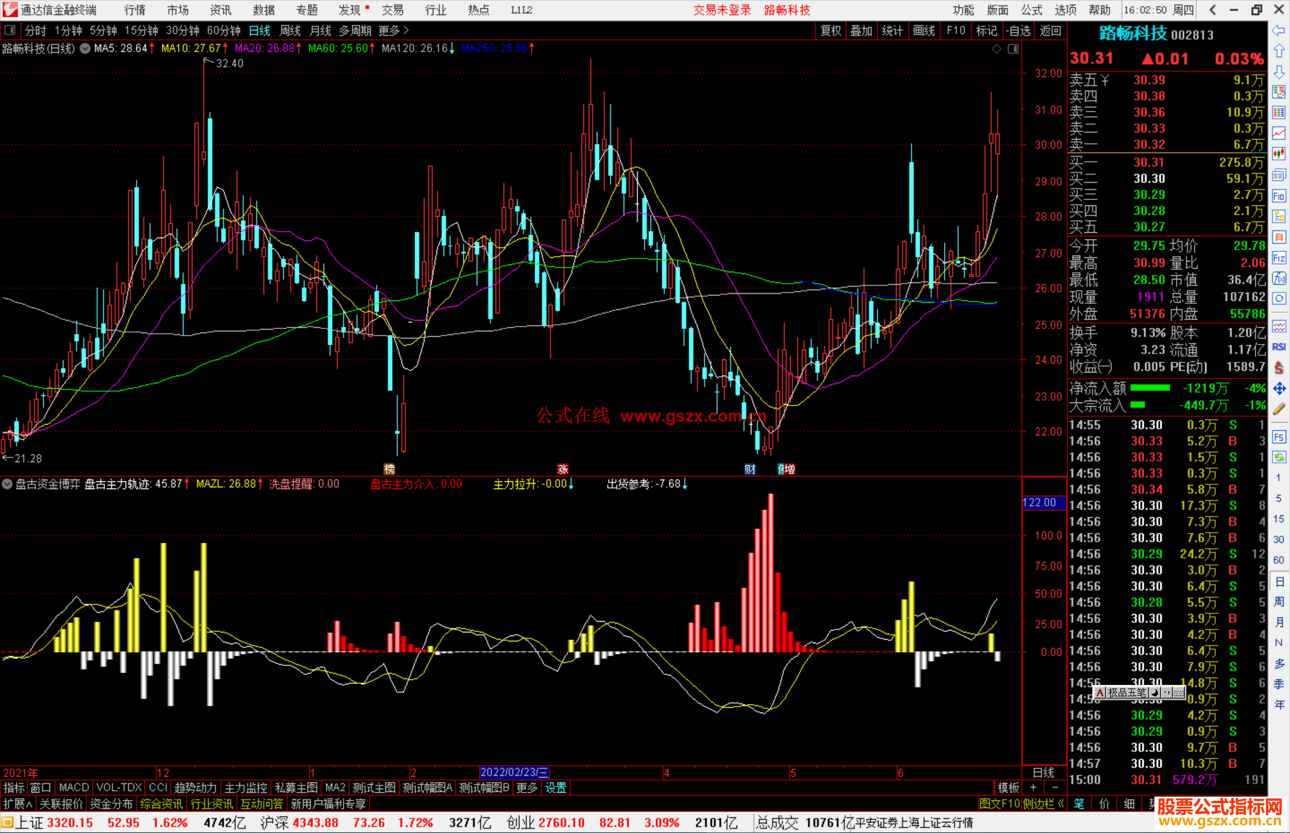Click the plus button beside 模板
The width and height of the screenshot is (1290, 833).
(x=1033, y=788)
